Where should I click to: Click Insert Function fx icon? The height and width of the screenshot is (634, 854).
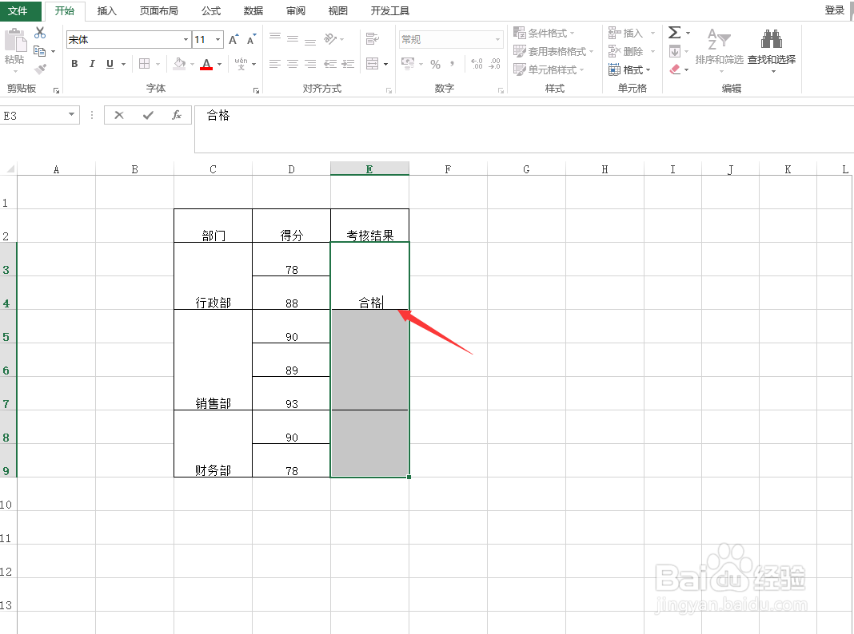[x=177, y=115]
